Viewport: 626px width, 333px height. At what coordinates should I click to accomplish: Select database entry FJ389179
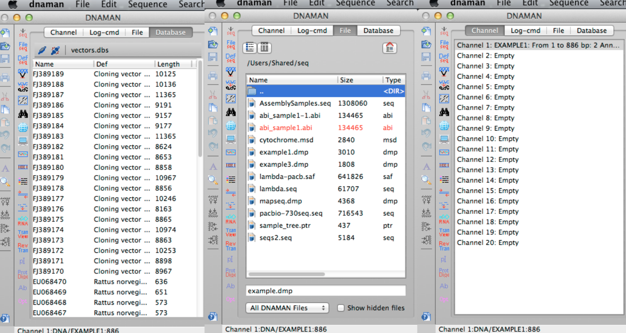point(115,178)
